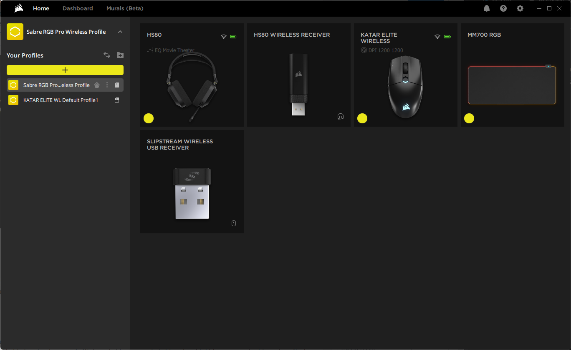Click the KATAR ELITE wireless signal icon

(437, 37)
